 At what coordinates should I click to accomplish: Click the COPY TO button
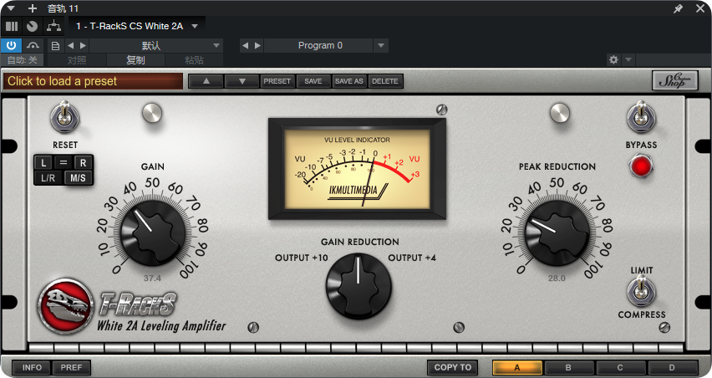tap(453, 368)
